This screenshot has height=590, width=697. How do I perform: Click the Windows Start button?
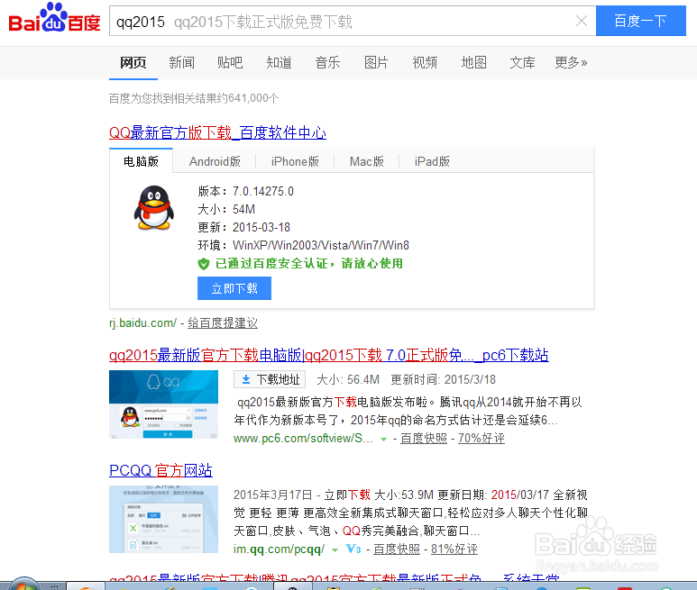(23, 585)
